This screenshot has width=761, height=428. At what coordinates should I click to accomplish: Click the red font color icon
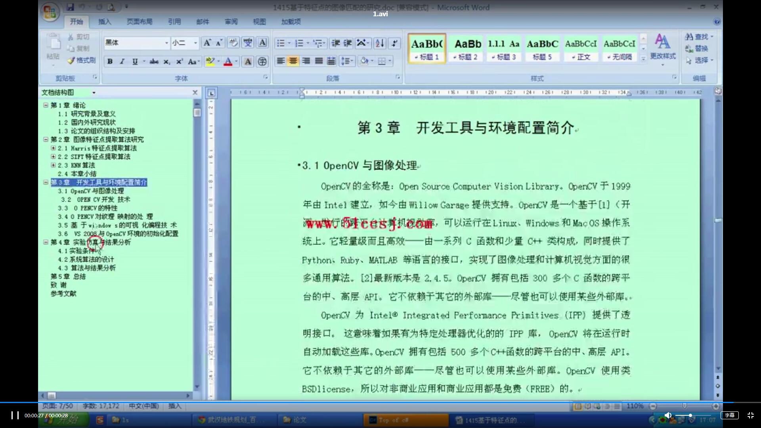[228, 61]
